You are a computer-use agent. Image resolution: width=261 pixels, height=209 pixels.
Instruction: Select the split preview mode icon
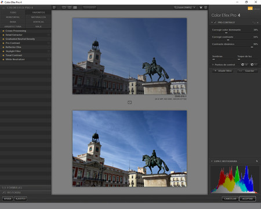point(70,8)
